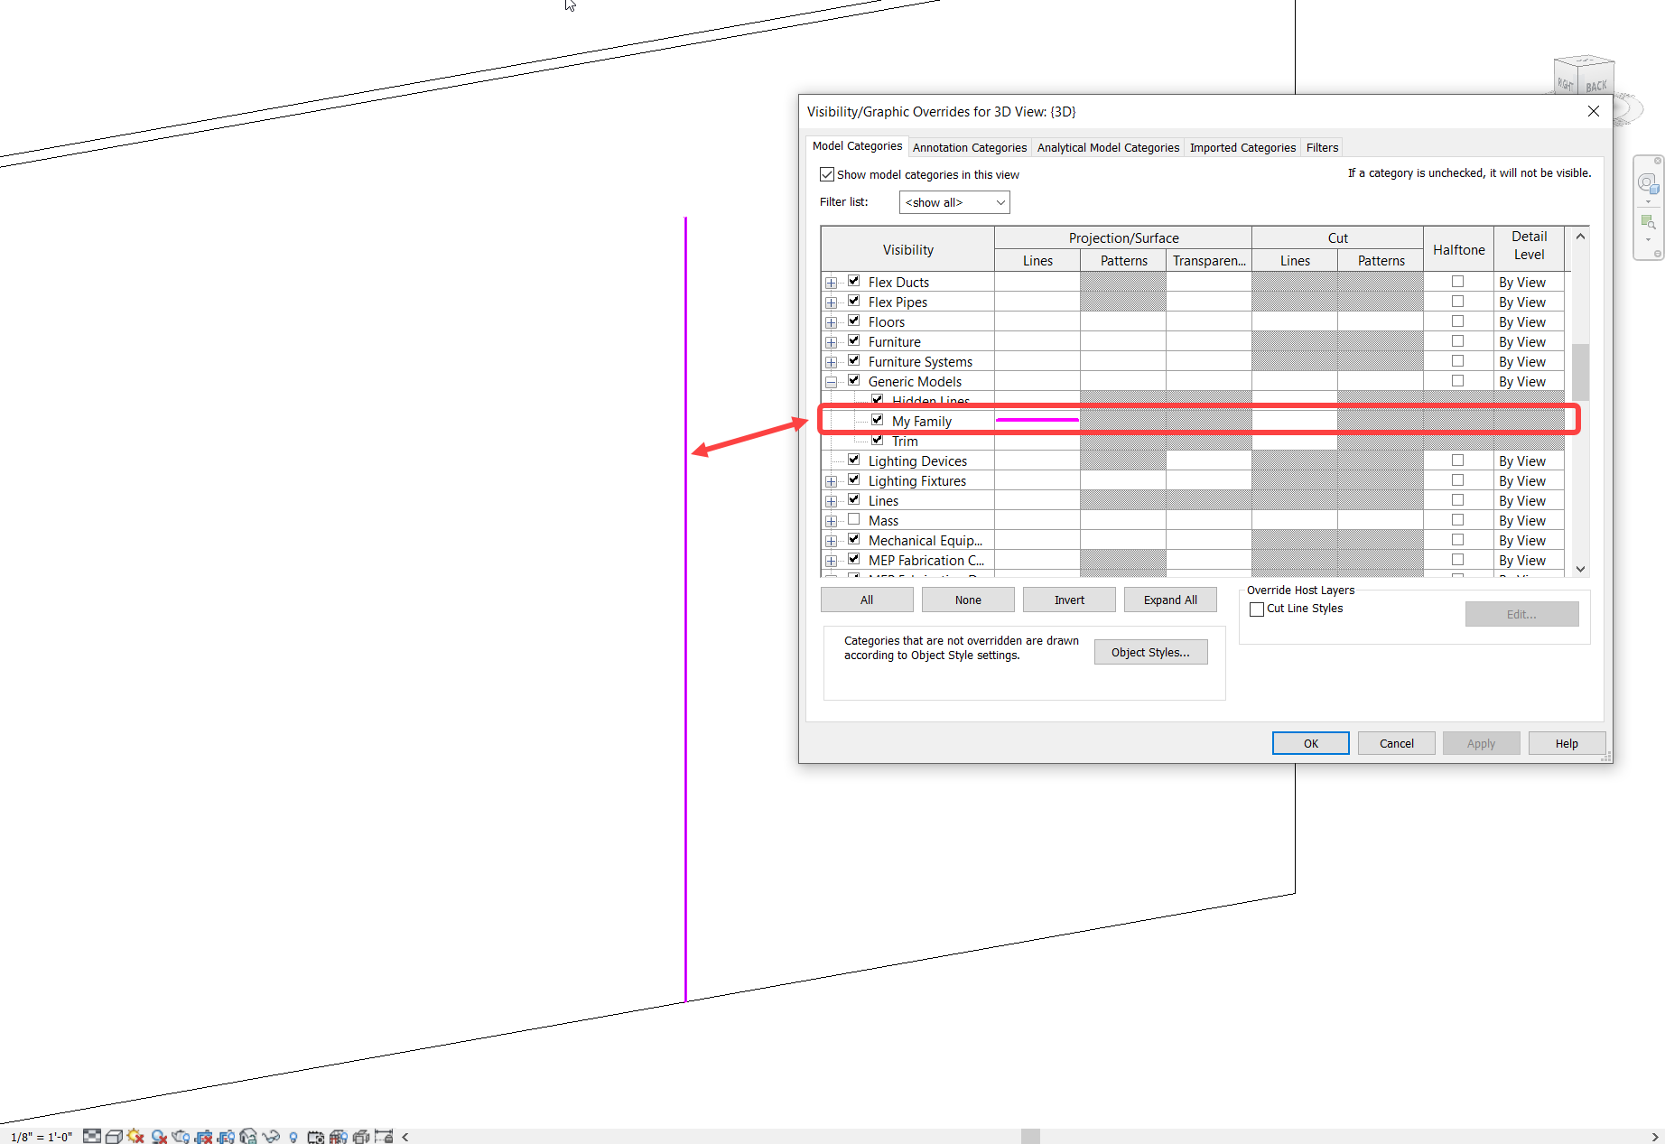Switch to the Annotation Categories tab
The image size is (1665, 1144).
(x=969, y=147)
